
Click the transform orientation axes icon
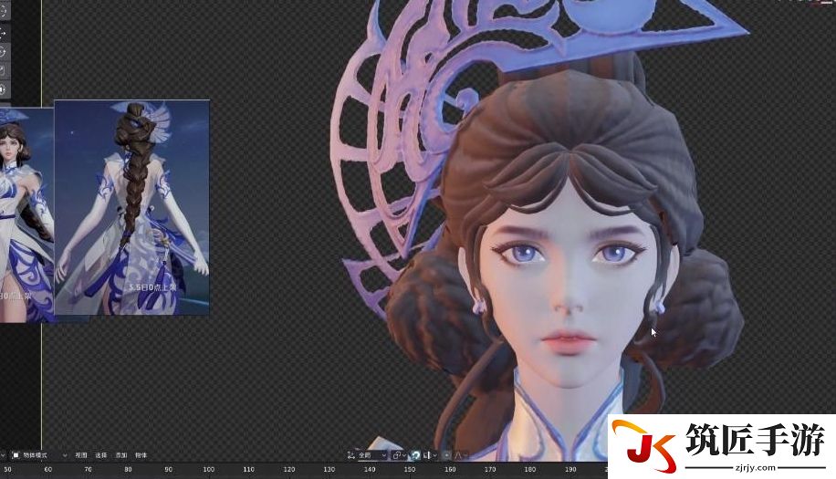pyautogui.click(x=350, y=455)
